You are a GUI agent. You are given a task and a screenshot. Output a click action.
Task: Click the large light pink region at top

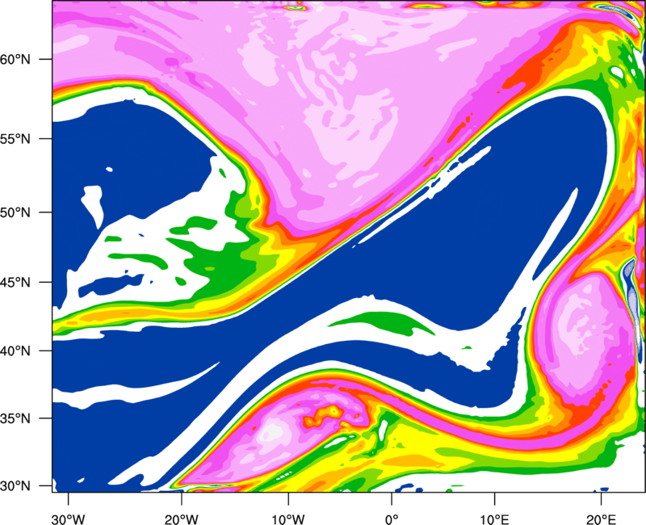pyautogui.click(x=323, y=97)
